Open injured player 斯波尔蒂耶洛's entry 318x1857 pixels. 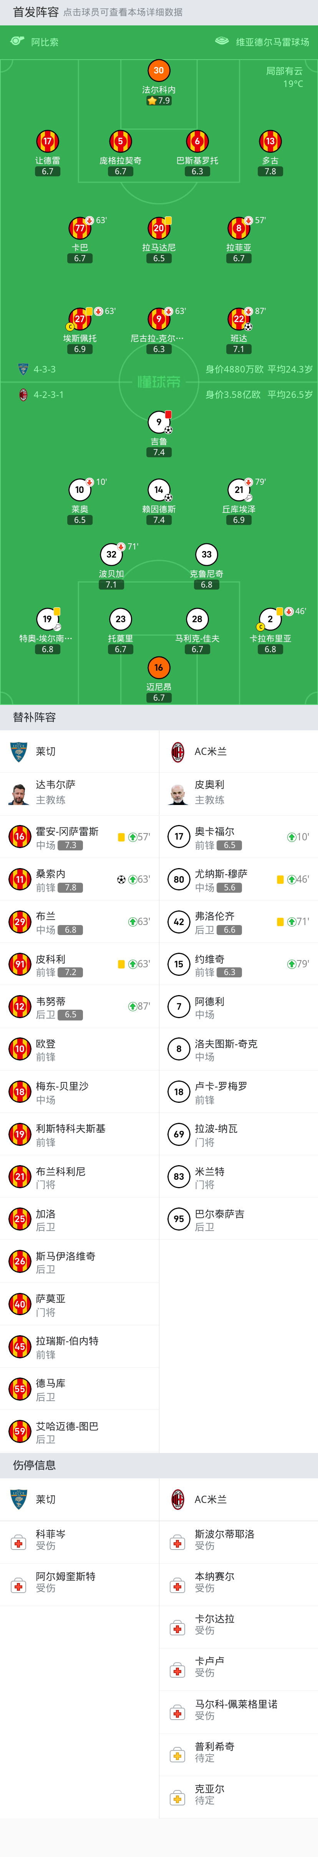238,1542
